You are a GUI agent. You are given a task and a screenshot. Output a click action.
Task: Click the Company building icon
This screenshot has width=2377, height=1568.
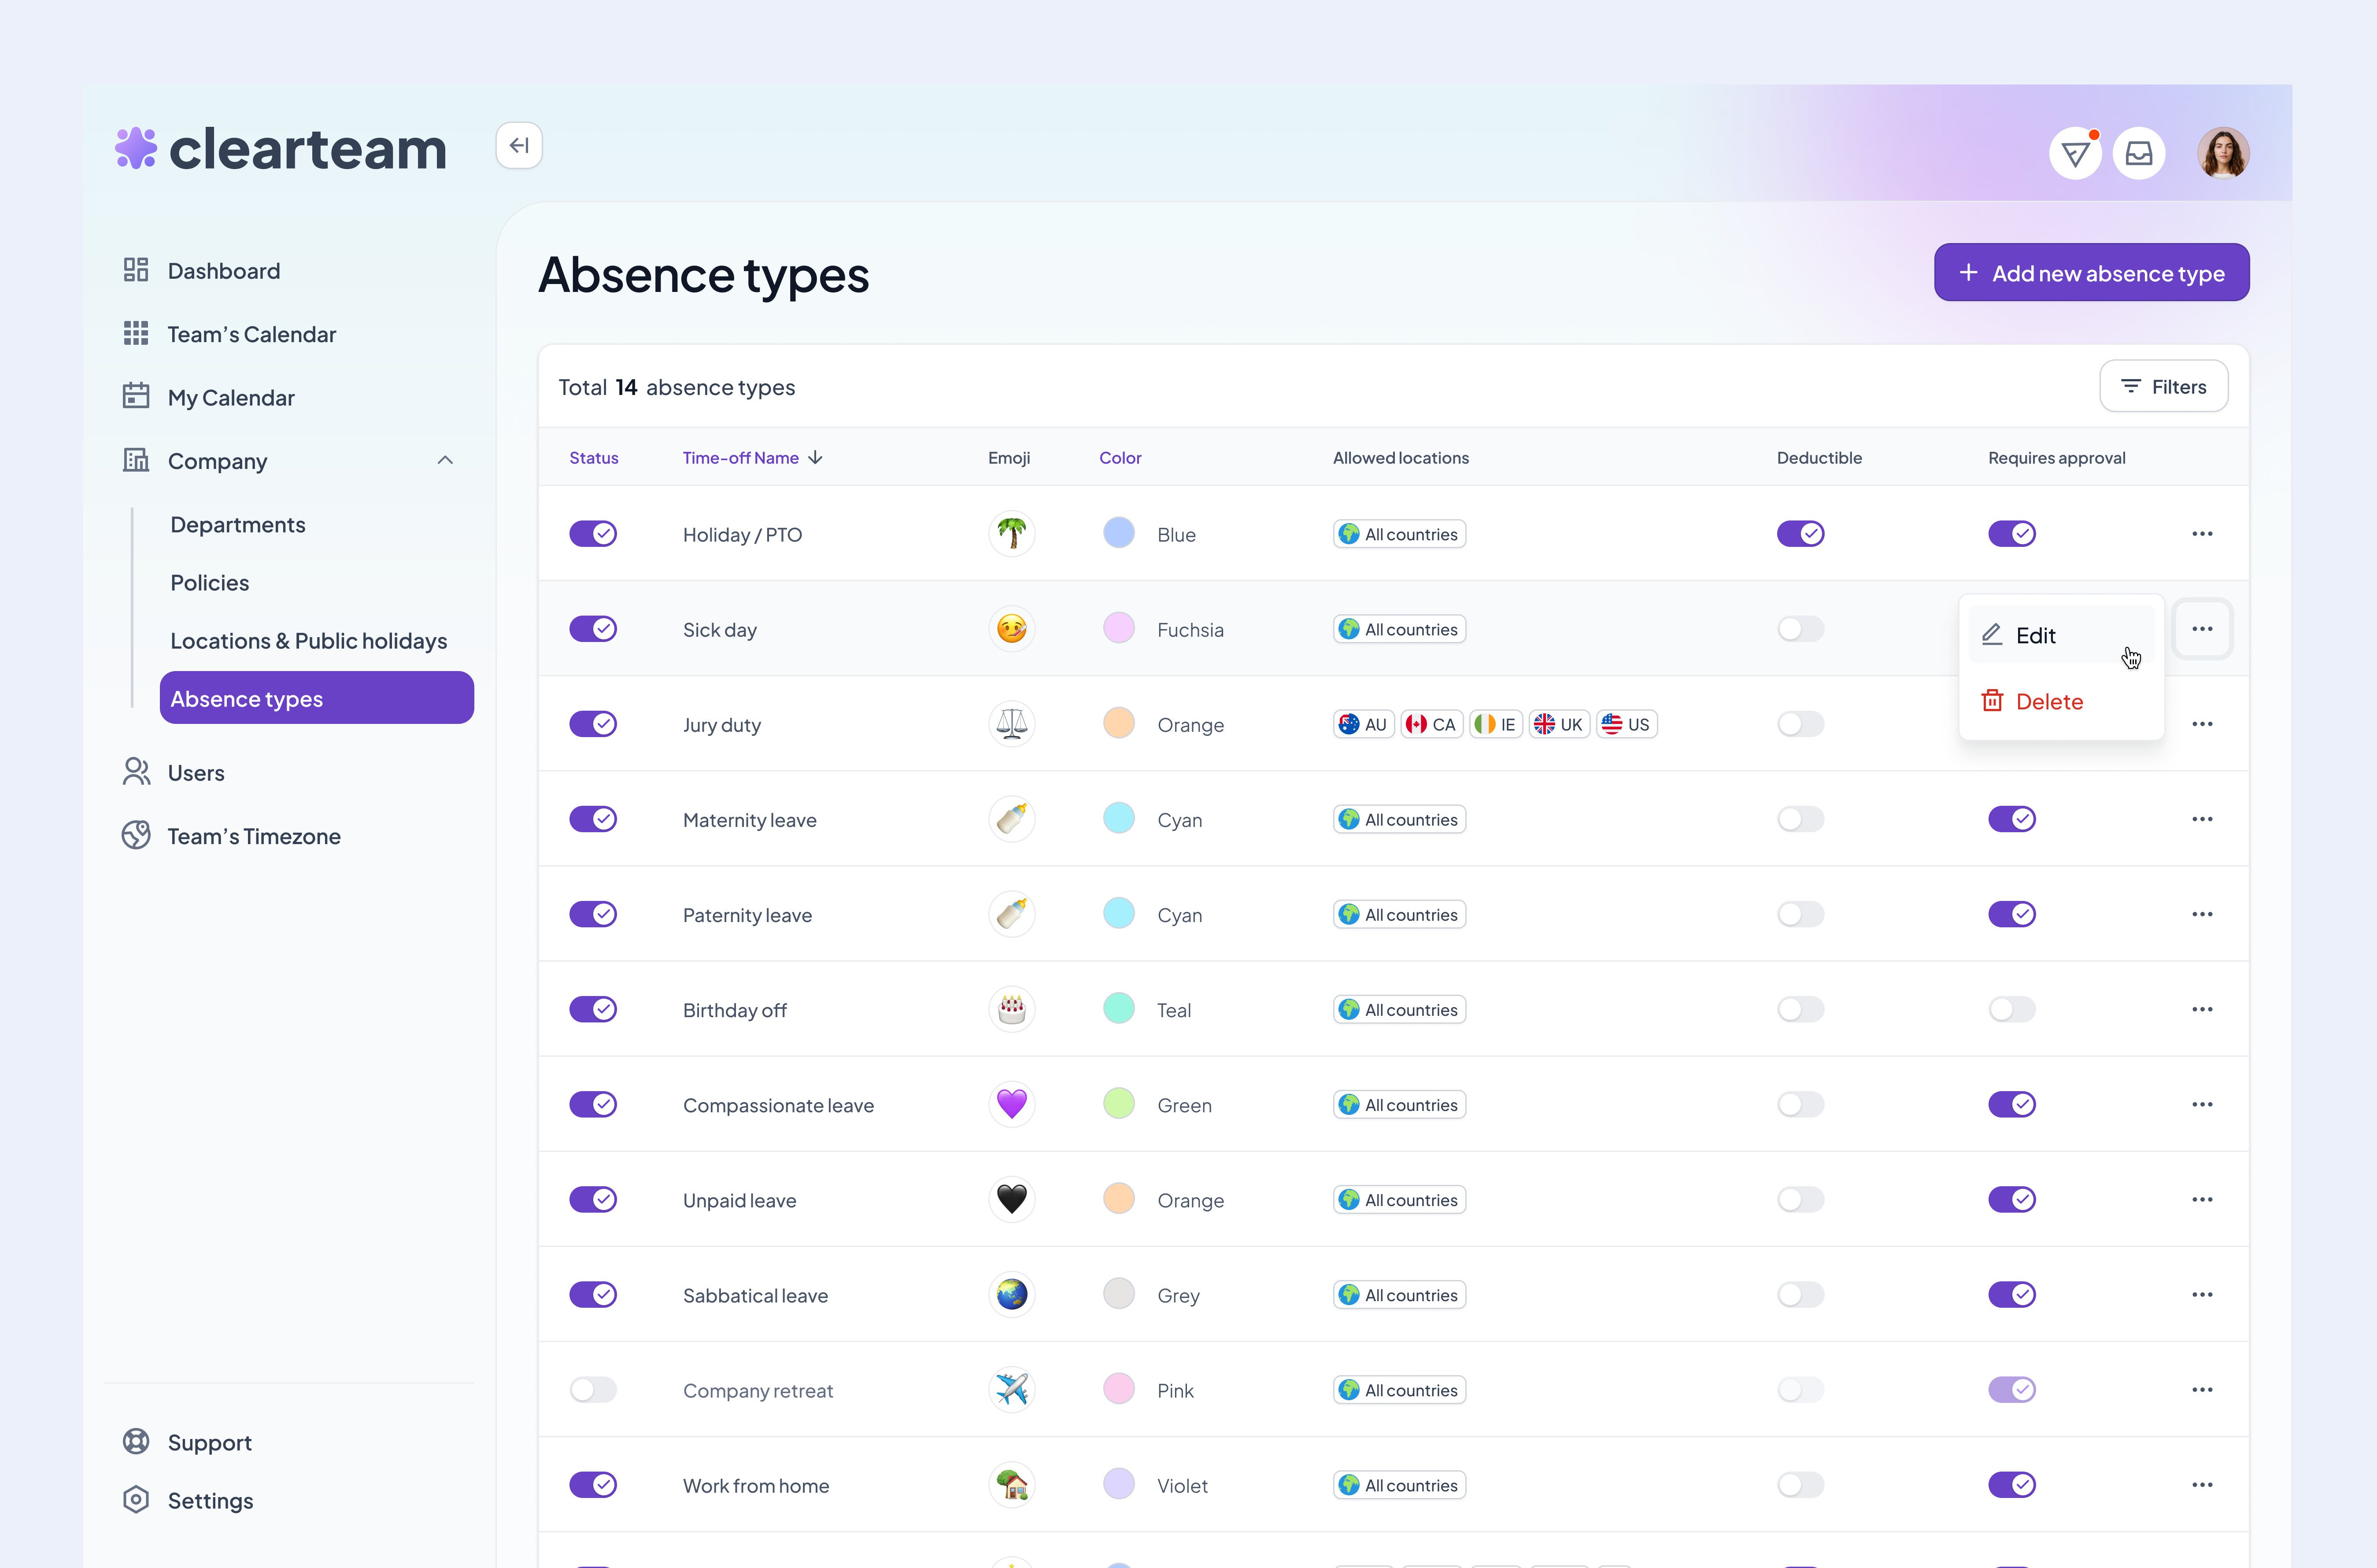(136, 460)
